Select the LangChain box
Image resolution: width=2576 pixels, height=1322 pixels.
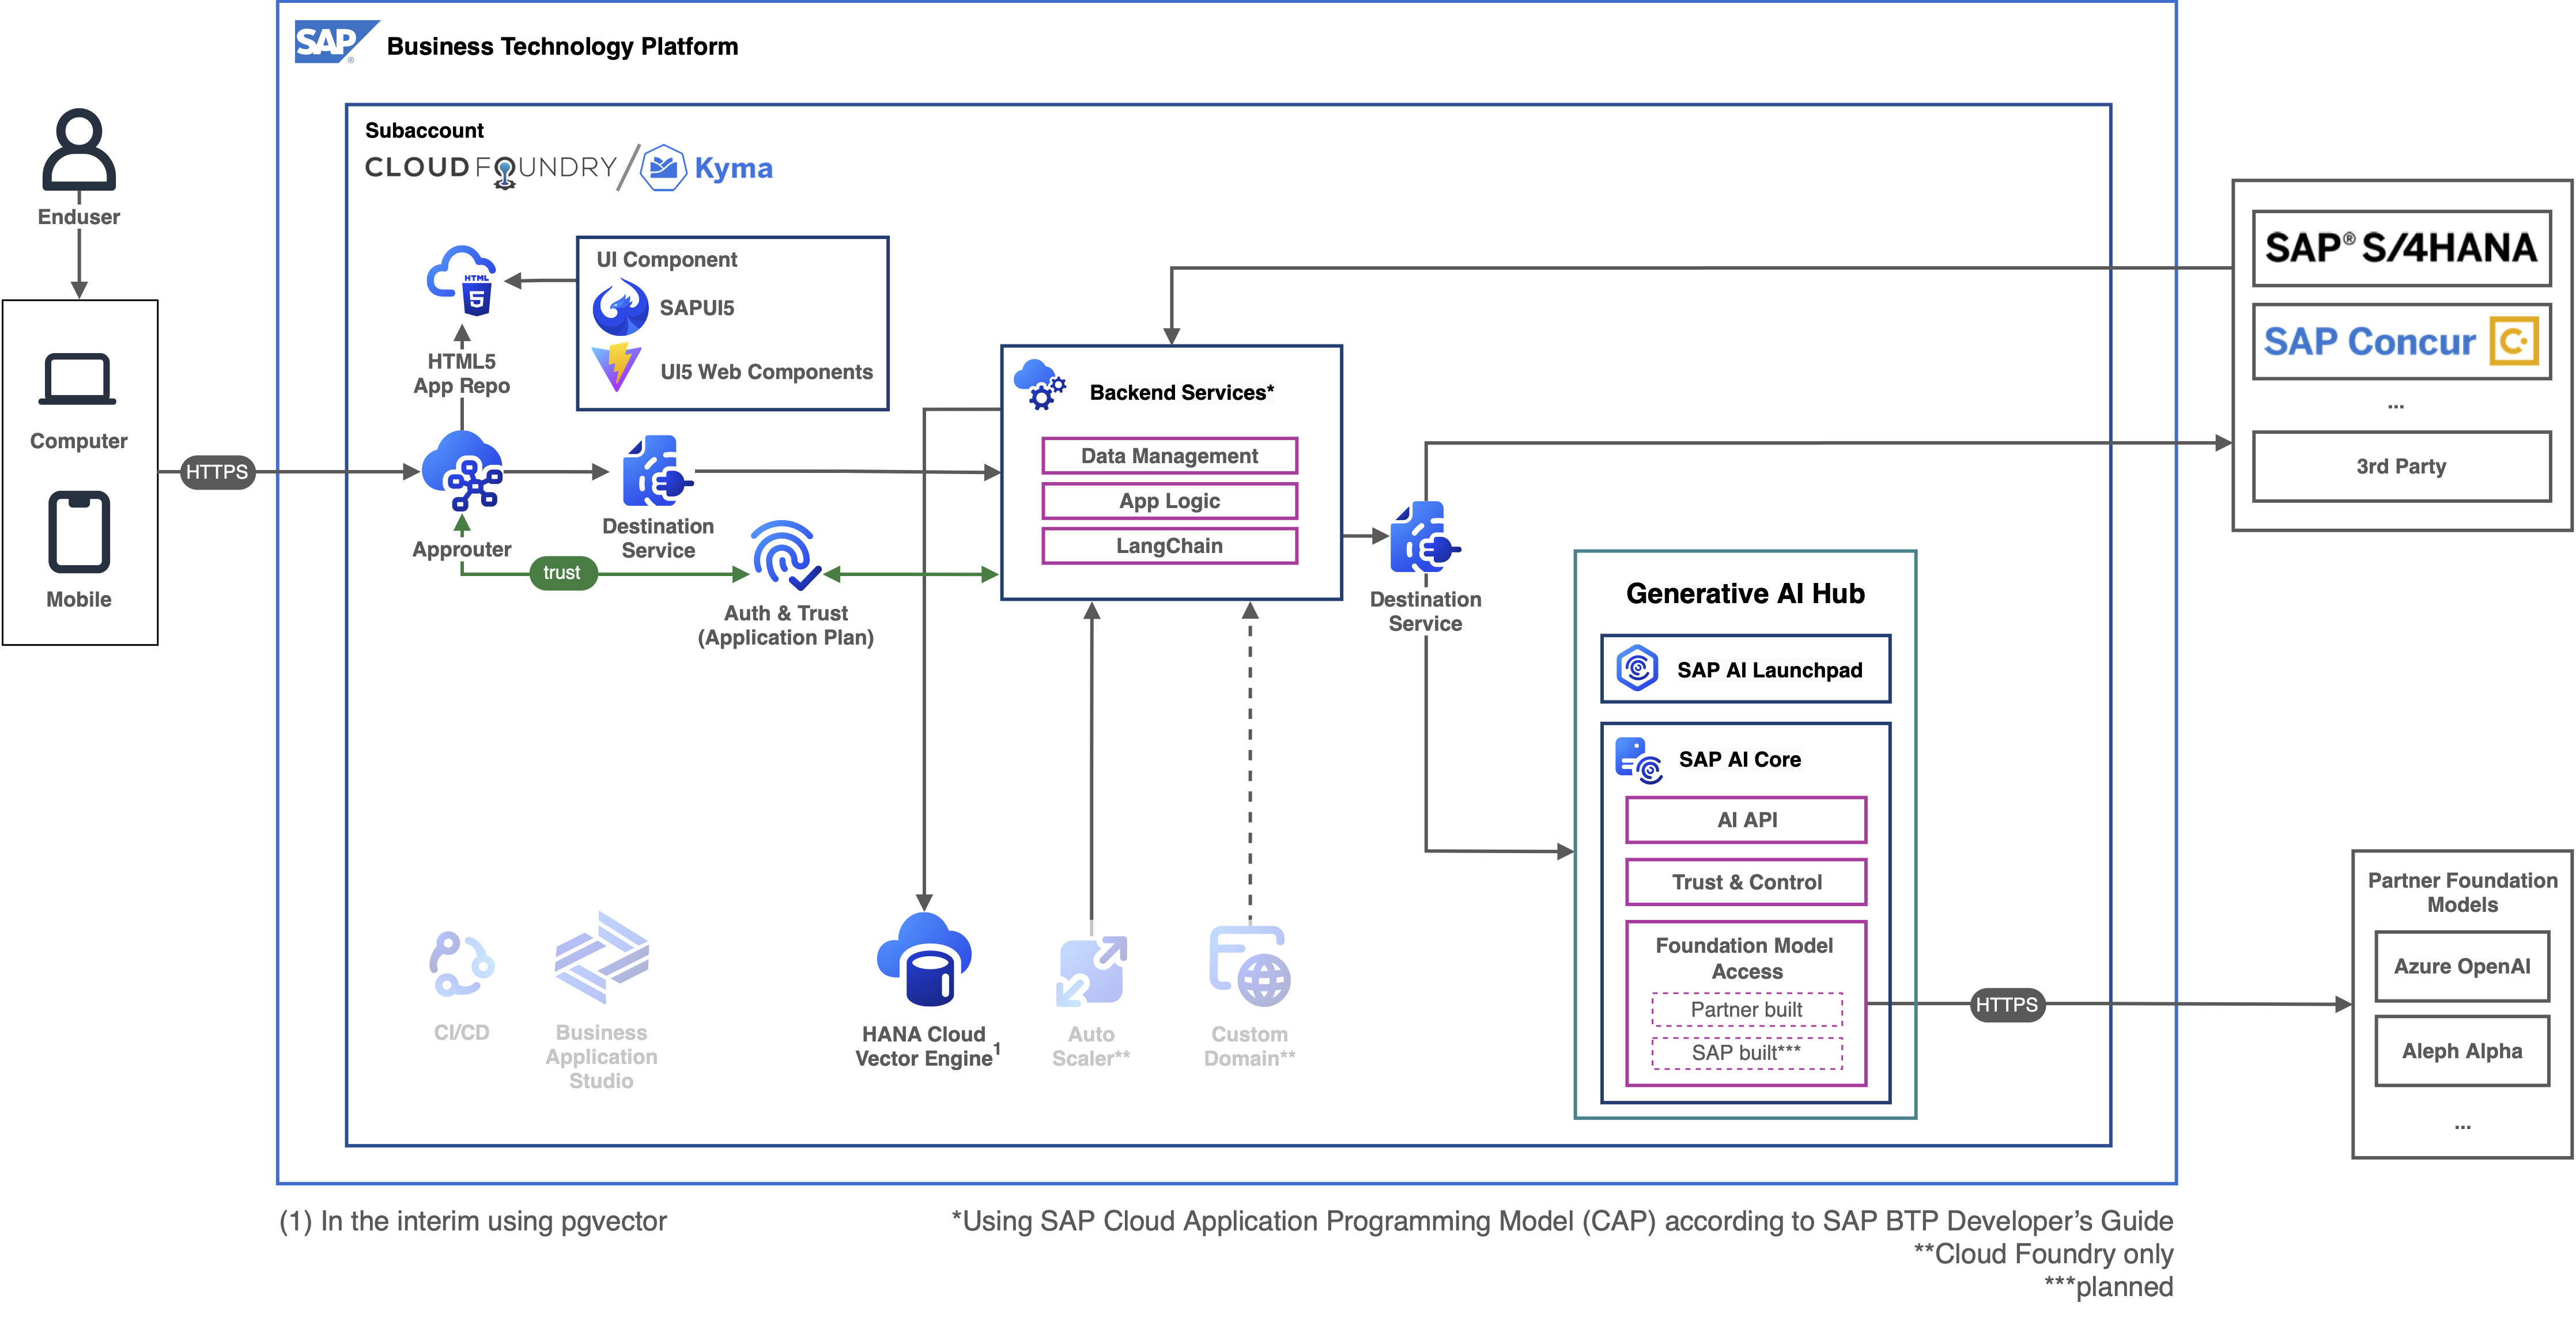(x=1169, y=546)
